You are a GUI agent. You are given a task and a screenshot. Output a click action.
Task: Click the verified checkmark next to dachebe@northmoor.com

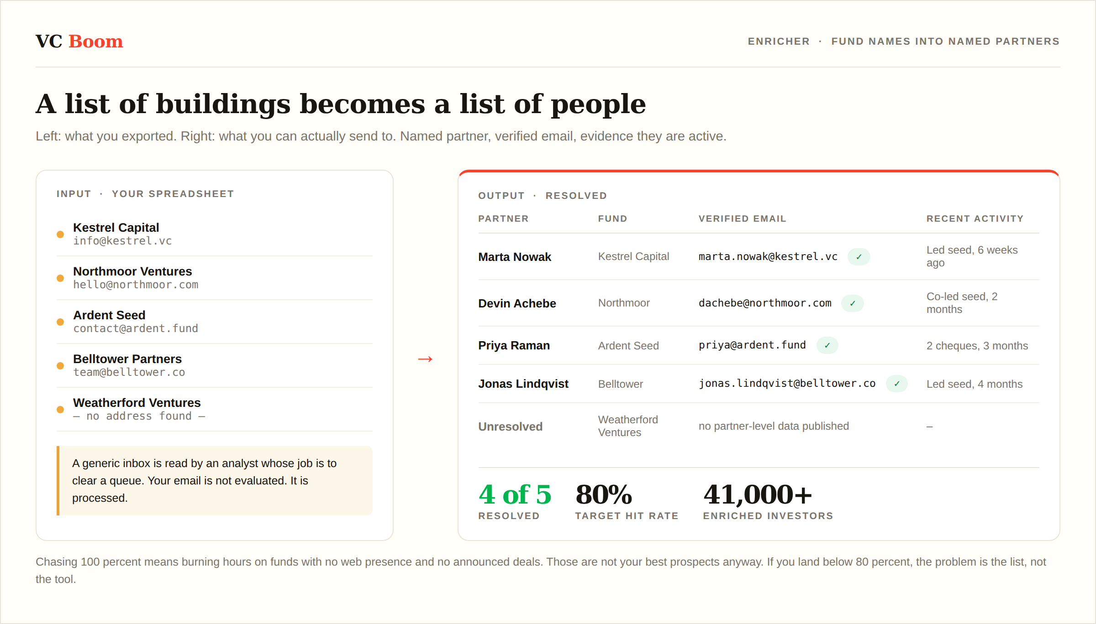[x=852, y=303]
